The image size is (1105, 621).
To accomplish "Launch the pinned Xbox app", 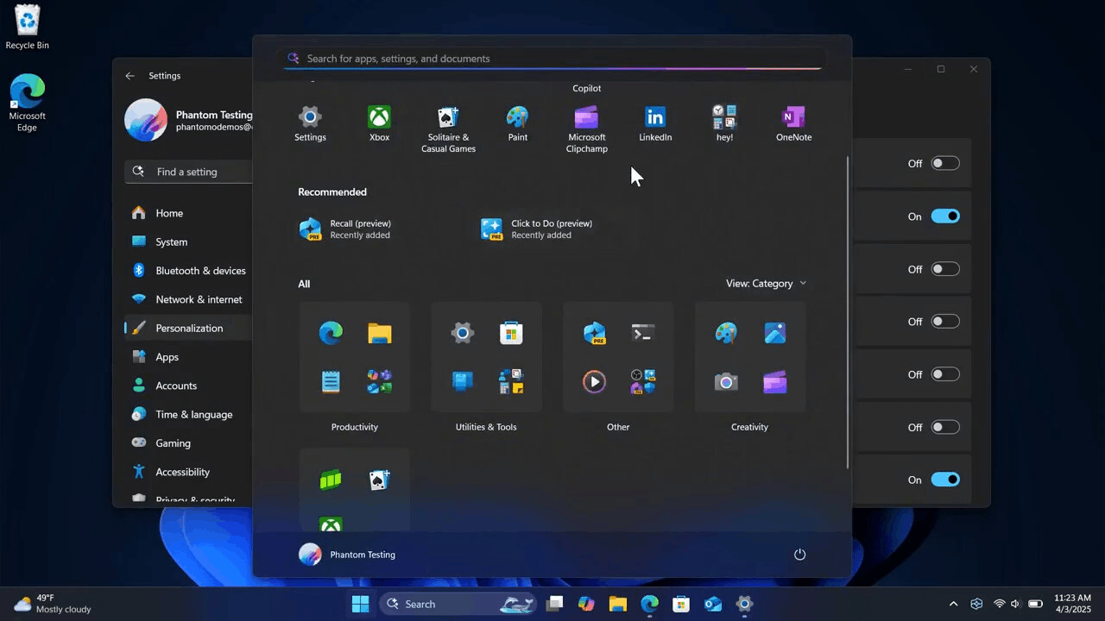I will pos(379,124).
